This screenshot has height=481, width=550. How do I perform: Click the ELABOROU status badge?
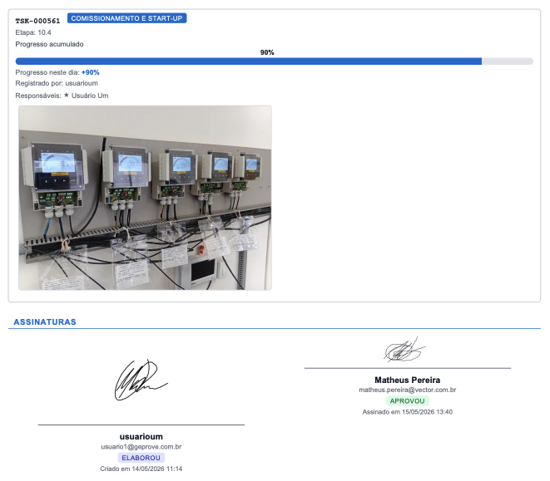point(141,458)
